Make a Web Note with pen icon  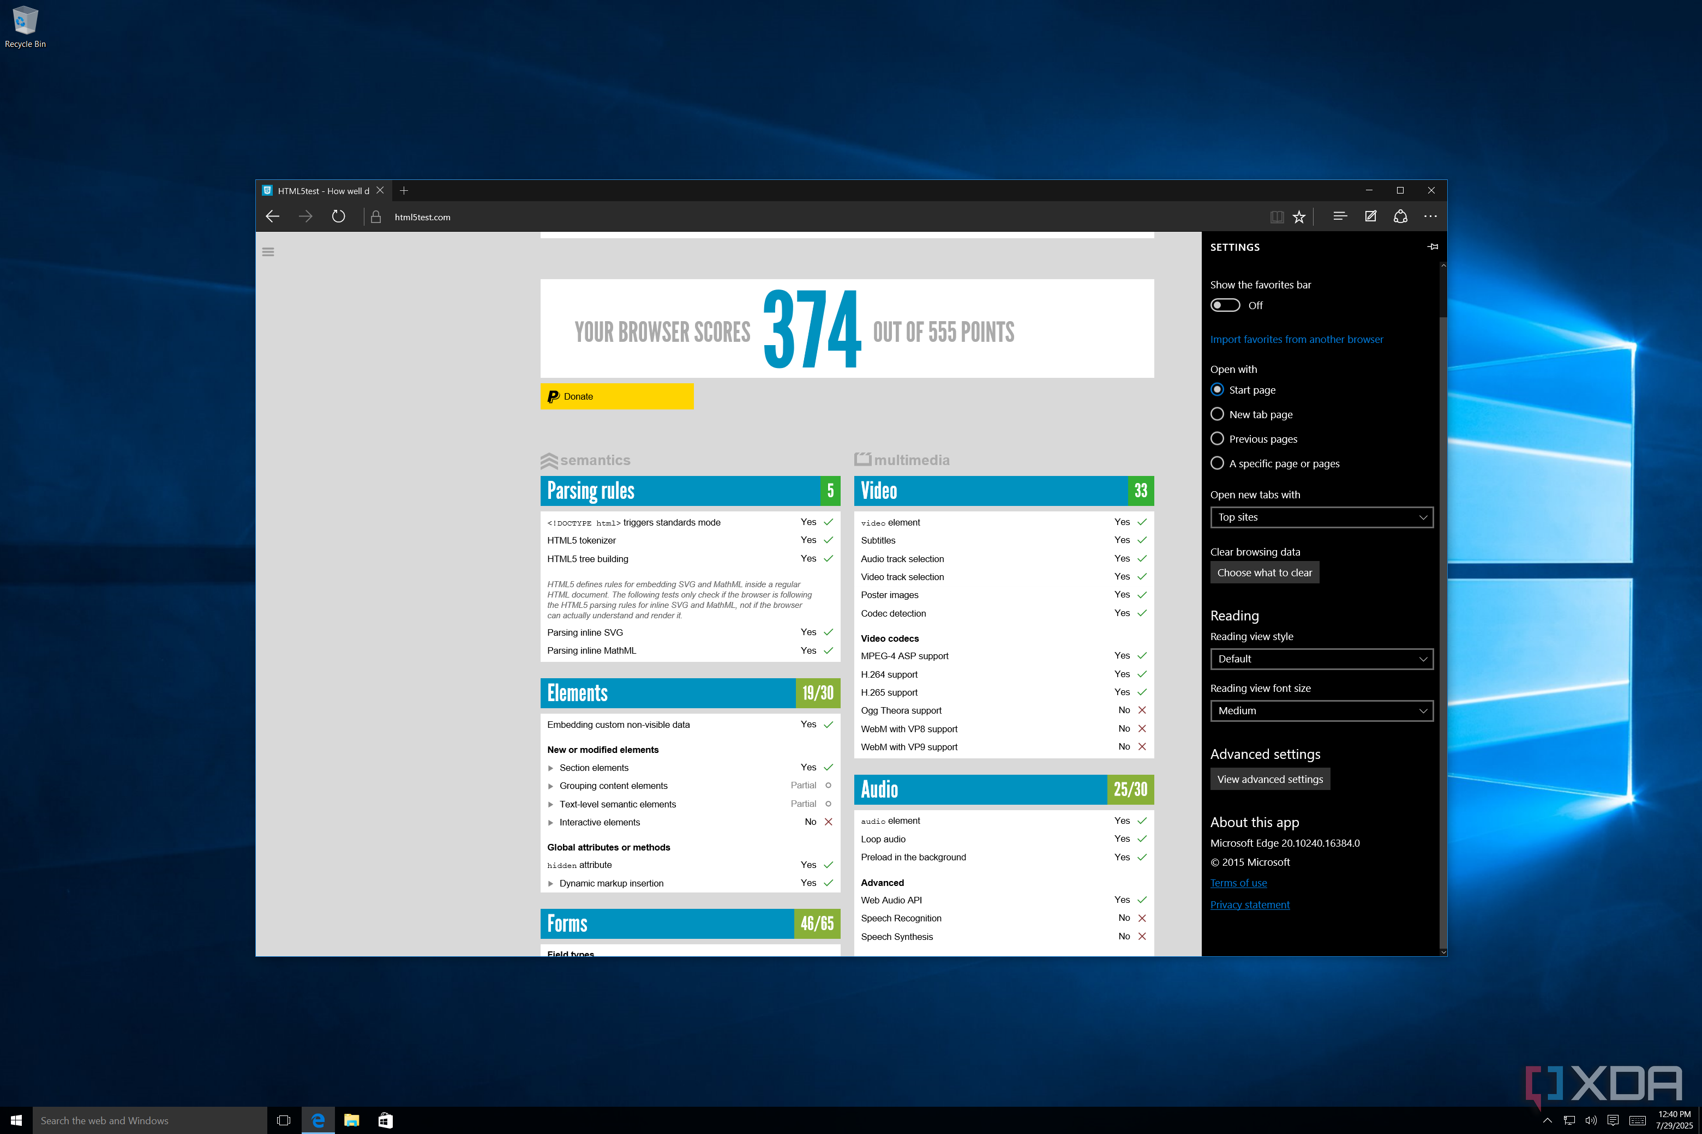point(1370,215)
